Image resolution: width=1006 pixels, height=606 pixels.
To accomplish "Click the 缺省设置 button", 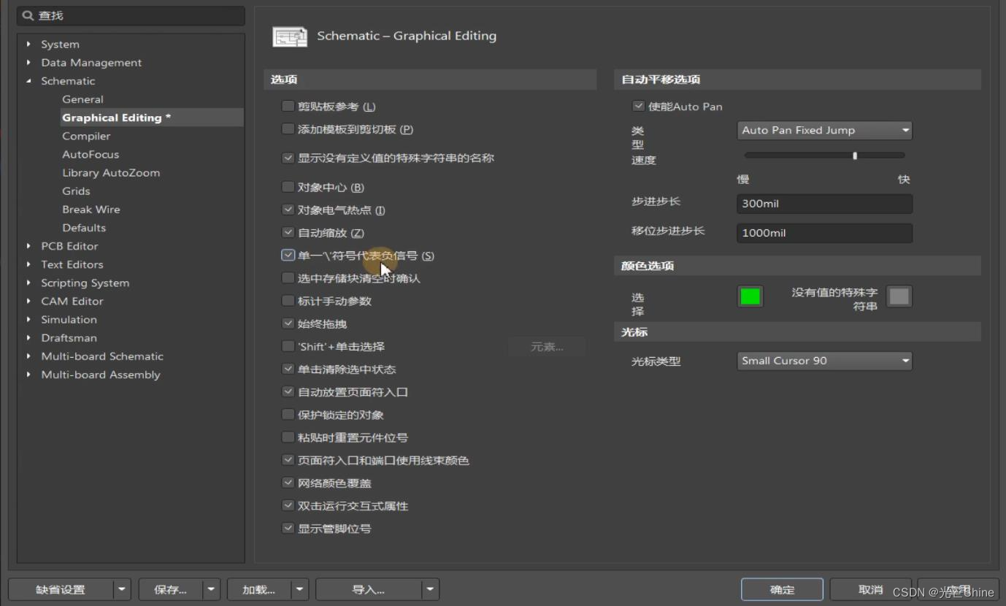I will coord(61,589).
